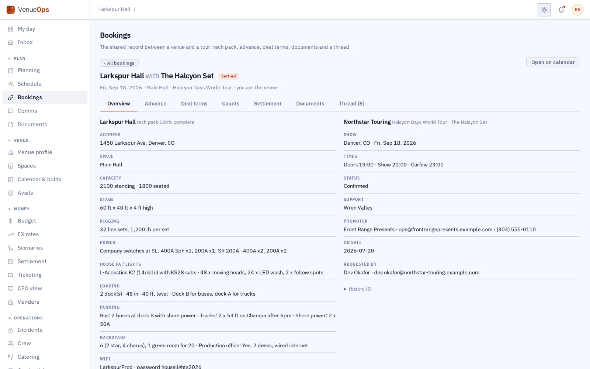Click the Larkspur Hall breadcrumb link
This screenshot has height=369, width=590.
114,10
